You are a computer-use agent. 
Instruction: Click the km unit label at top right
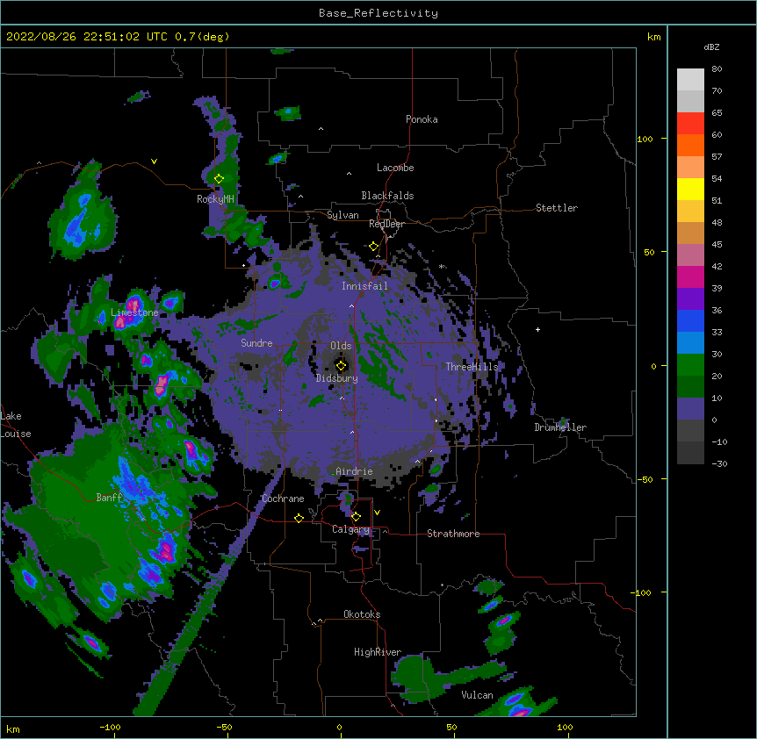tap(654, 37)
